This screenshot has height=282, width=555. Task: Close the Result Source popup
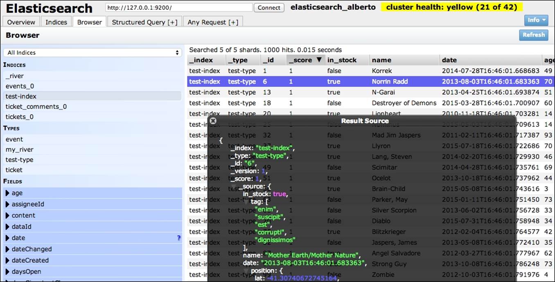click(213, 121)
